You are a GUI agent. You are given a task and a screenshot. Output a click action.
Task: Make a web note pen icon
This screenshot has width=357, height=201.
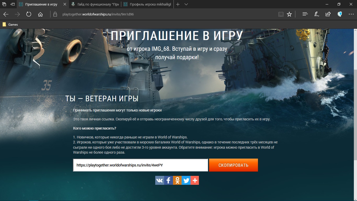pyautogui.click(x=316, y=14)
